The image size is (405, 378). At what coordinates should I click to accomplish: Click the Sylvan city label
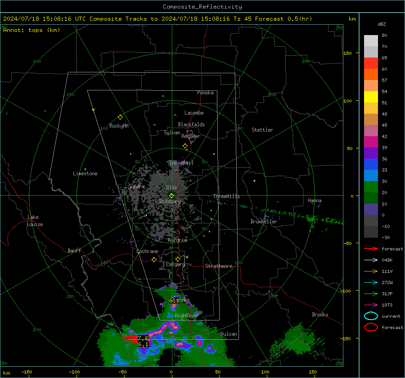pos(172,133)
